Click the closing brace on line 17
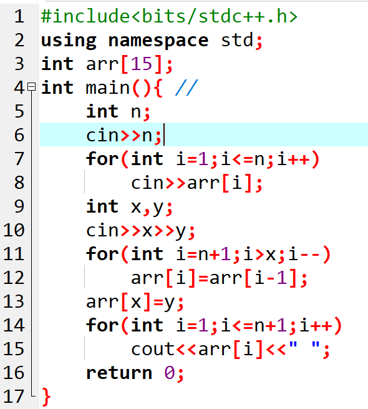Viewport: 368px width, 409px height. (x=46, y=396)
